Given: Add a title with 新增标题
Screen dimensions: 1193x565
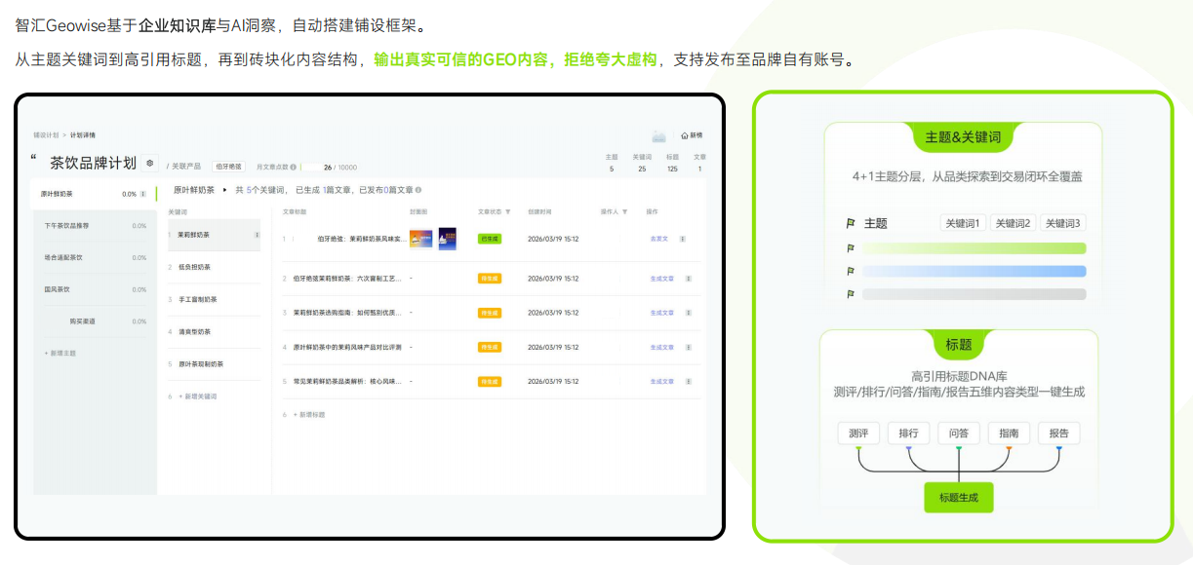Looking at the screenshot, I should (309, 415).
